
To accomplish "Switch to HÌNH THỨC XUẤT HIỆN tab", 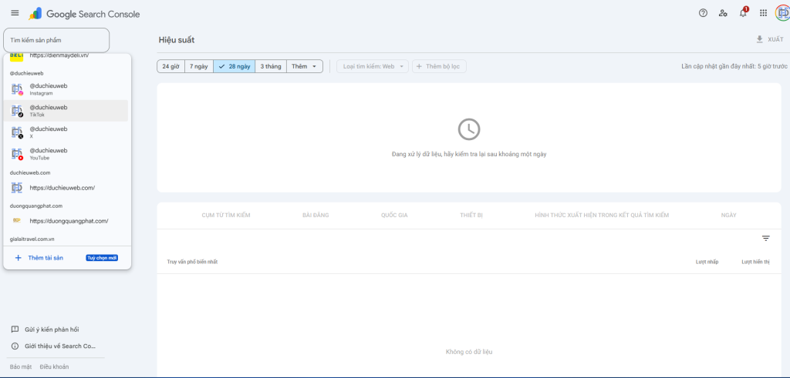I will tap(602, 215).
